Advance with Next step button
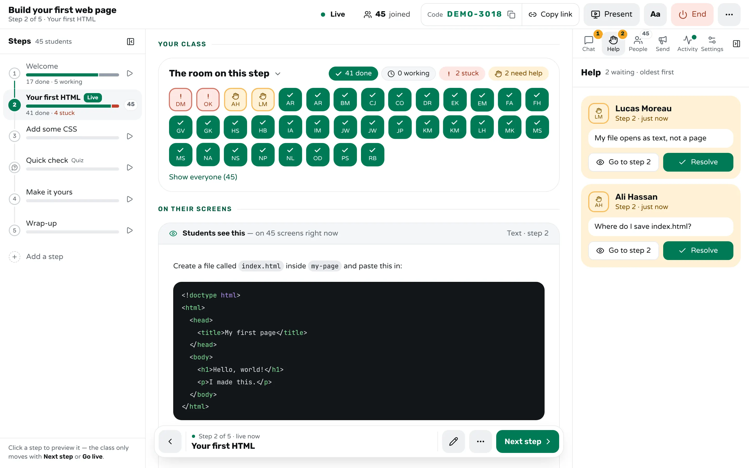749x468 pixels. point(527,441)
